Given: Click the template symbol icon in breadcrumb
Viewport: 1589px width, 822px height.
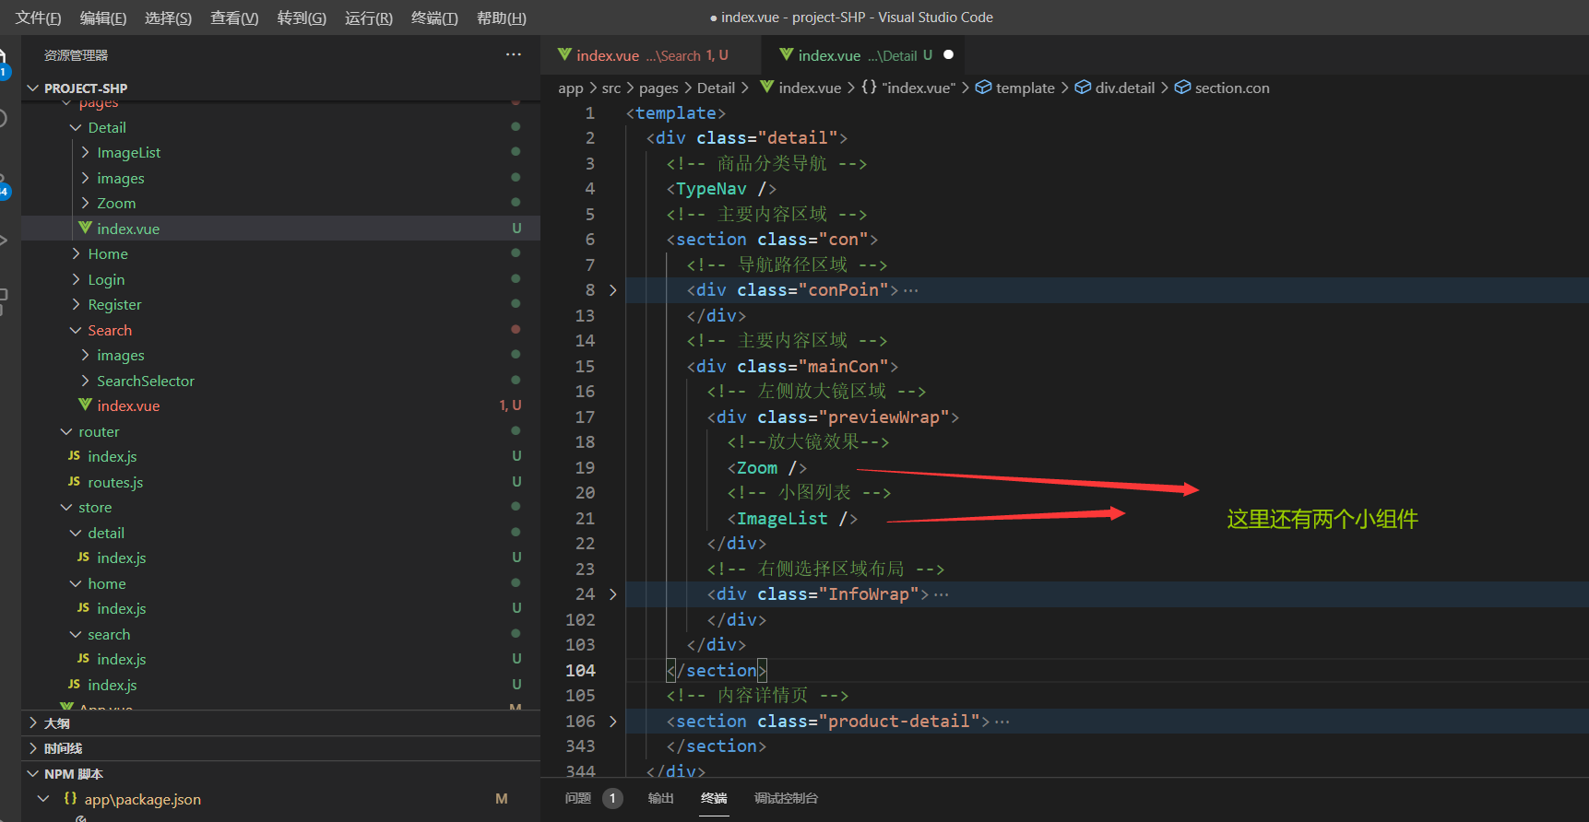Looking at the screenshot, I should pos(983,87).
